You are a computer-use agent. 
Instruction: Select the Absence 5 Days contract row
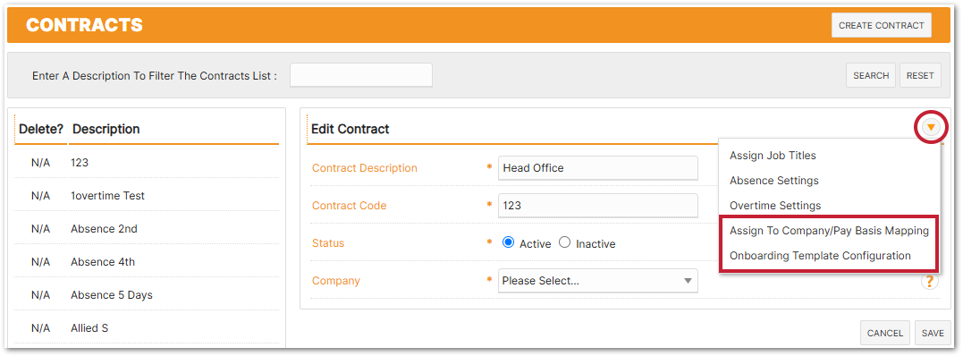147,295
